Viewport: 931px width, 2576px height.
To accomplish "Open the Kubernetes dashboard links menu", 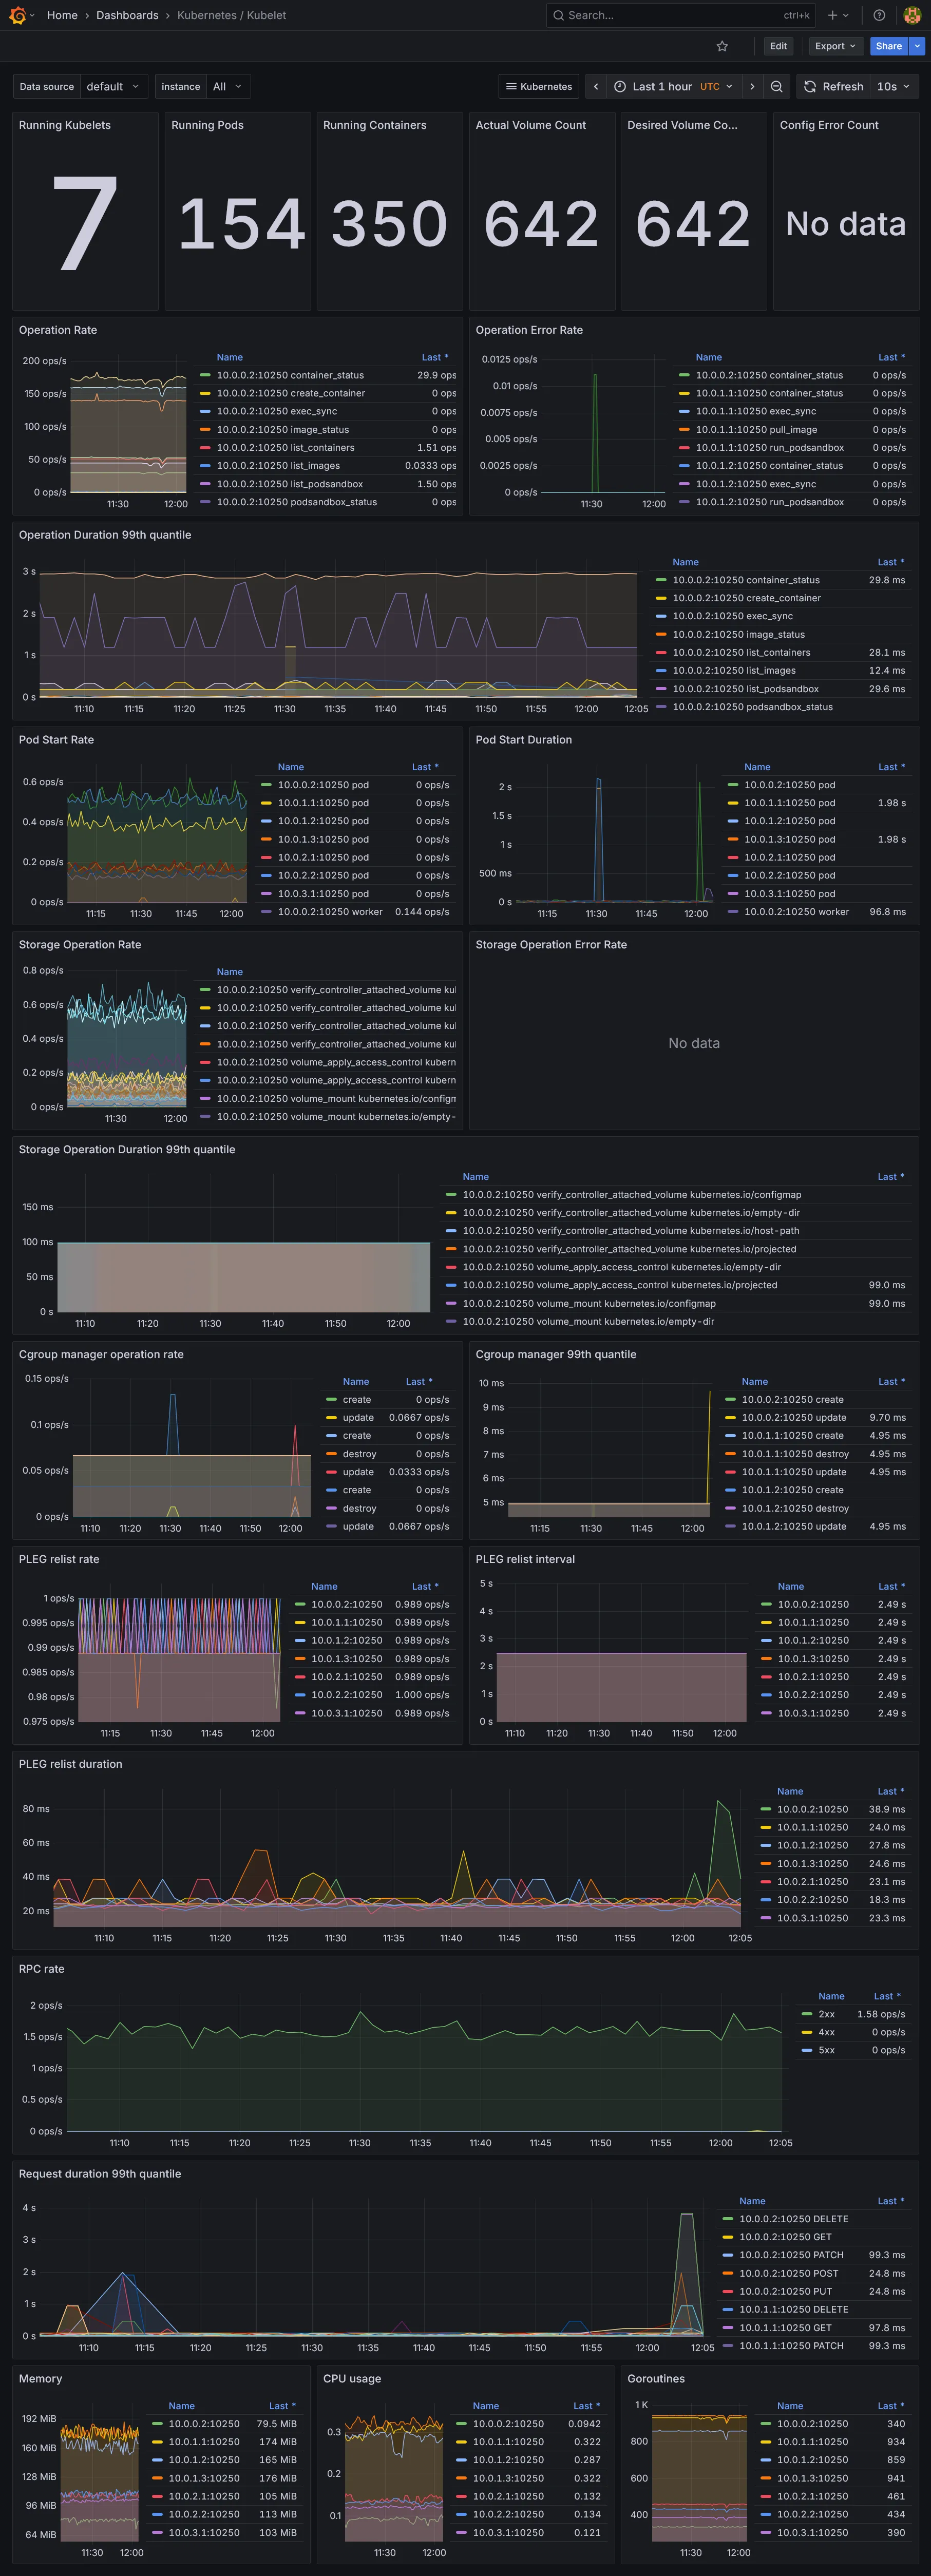I will [538, 87].
